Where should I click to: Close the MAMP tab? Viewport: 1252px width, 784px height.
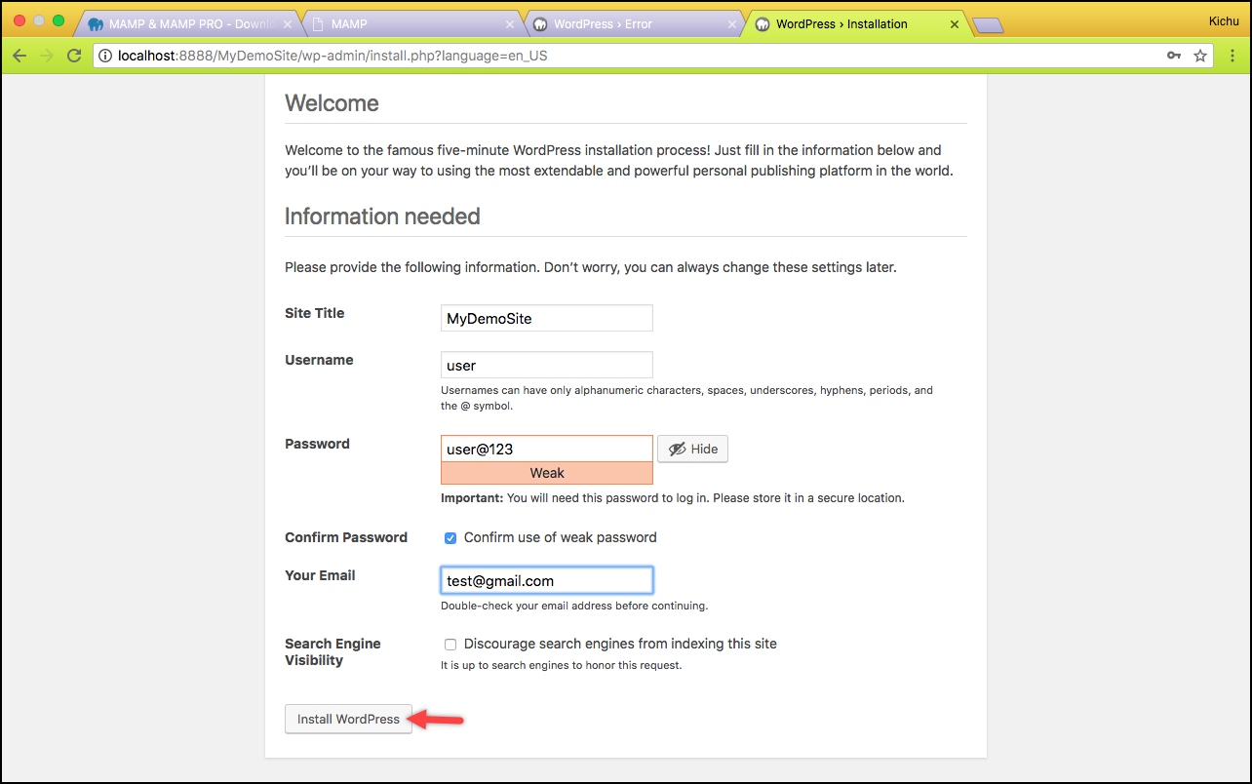[x=509, y=24]
